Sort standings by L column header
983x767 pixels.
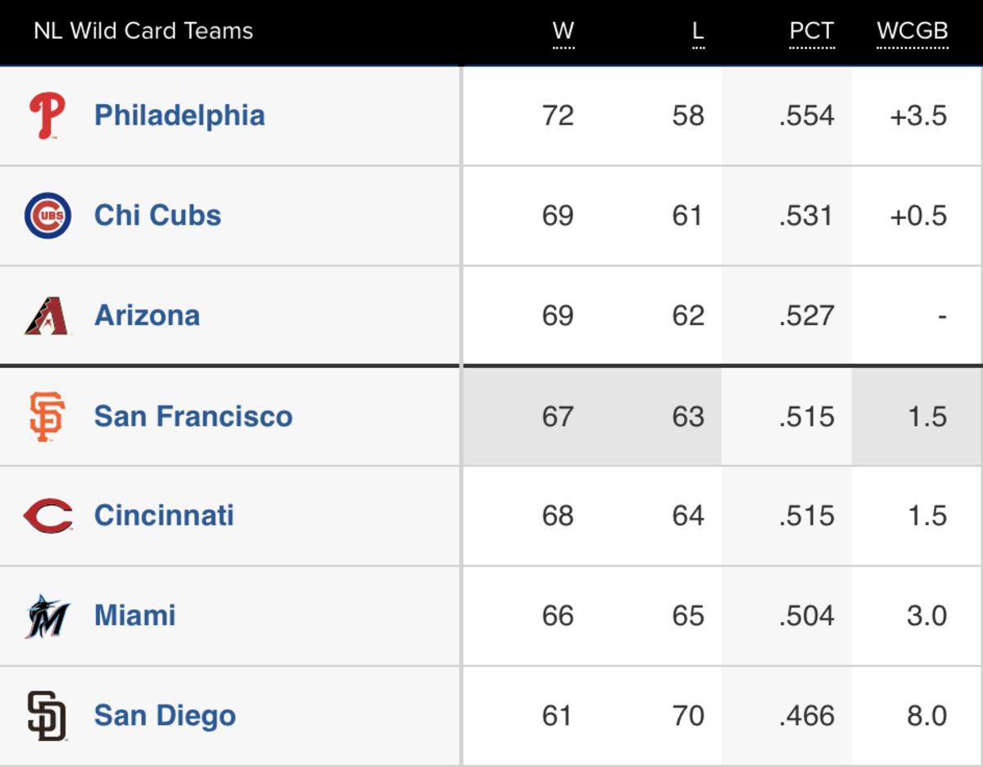pyautogui.click(x=698, y=32)
